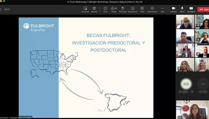Select video of bearded man in suit
Image resolution: width=209 pixels, height=119 pixels.
pyautogui.click(x=202, y=50)
